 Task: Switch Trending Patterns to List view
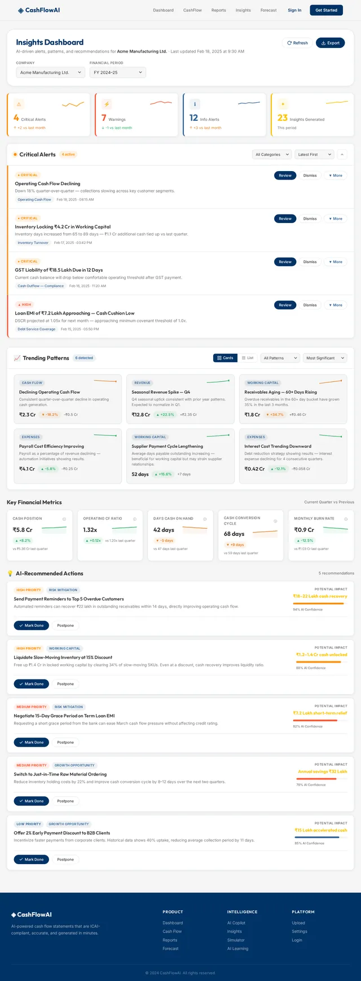(x=248, y=358)
